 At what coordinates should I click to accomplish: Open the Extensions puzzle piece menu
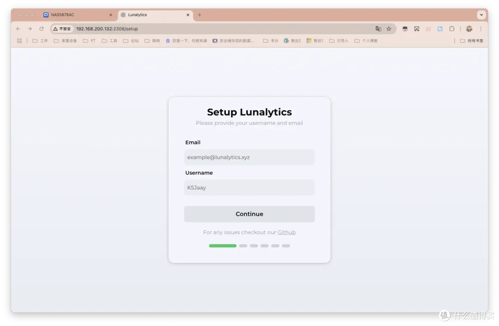point(452,29)
